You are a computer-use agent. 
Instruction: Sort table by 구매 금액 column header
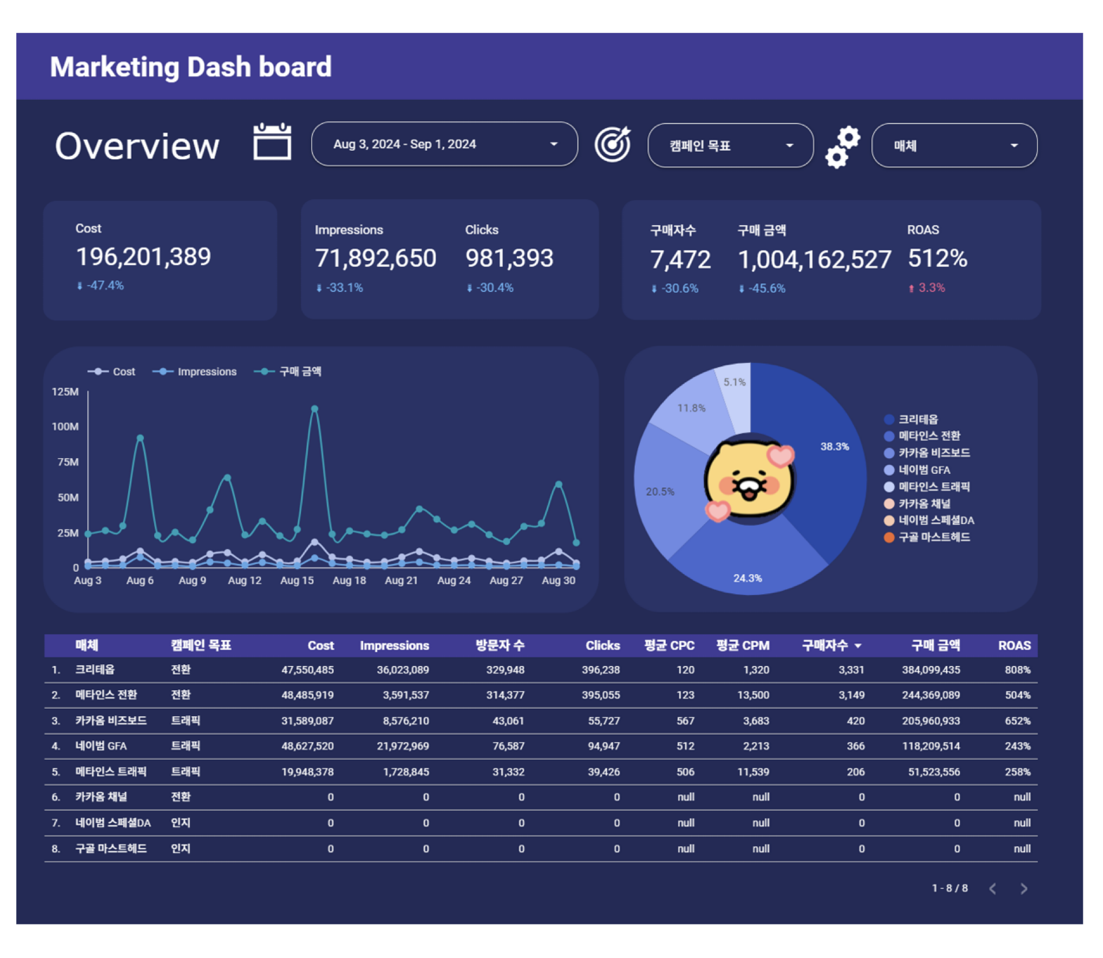point(936,646)
